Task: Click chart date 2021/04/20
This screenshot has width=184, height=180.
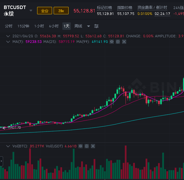Action: click(23, 36)
